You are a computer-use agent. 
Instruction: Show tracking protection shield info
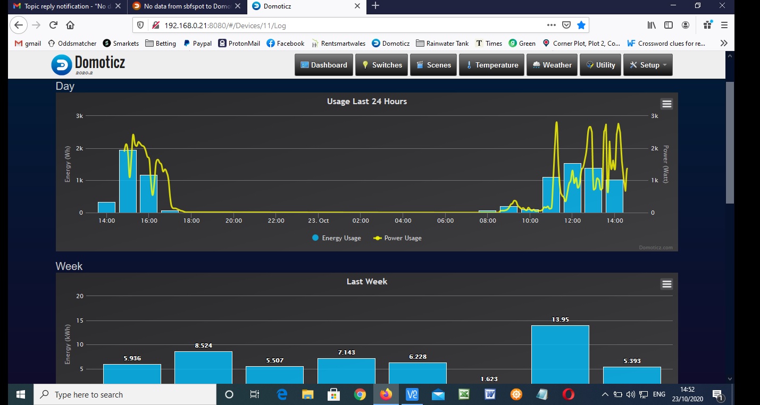[x=140, y=25]
